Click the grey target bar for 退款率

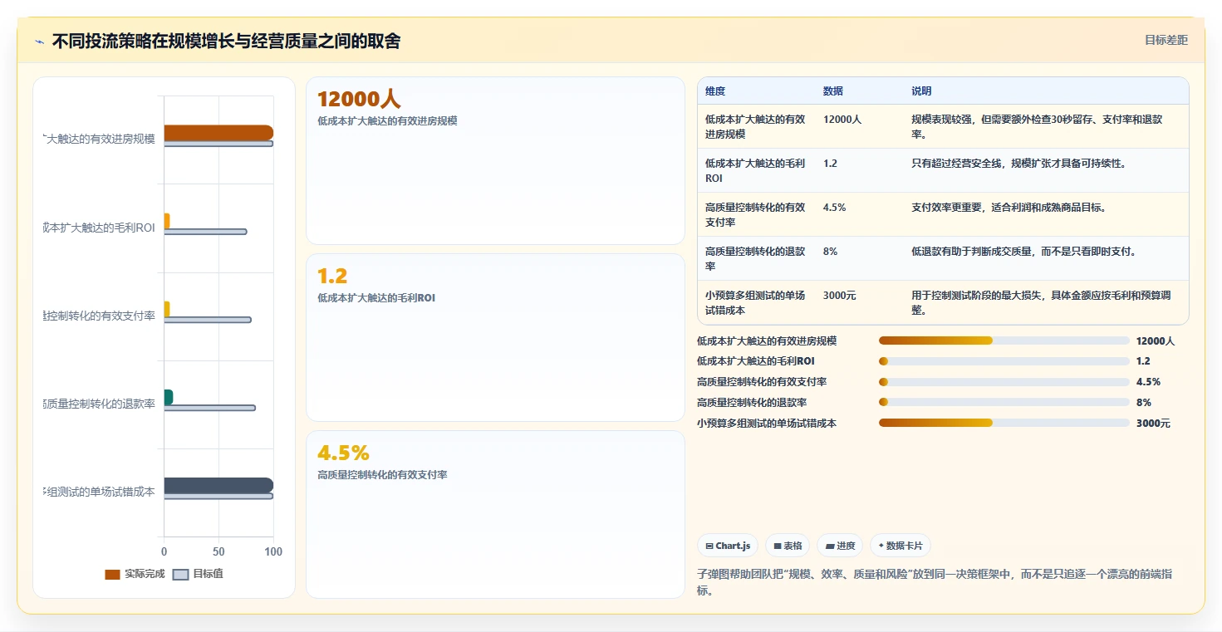tap(209, 408)
